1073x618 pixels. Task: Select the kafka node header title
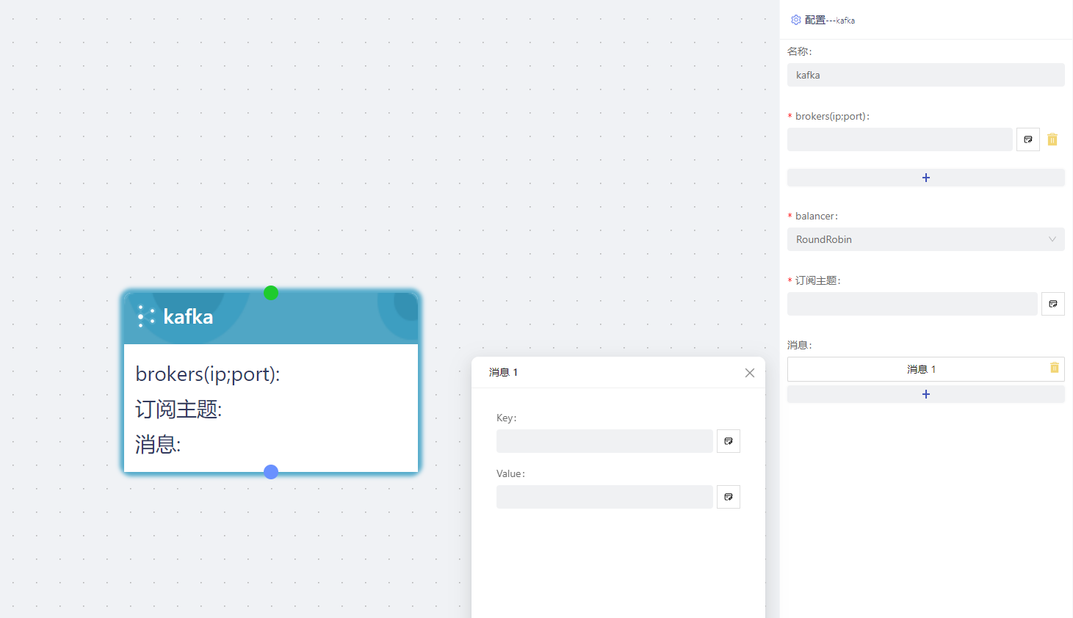188,316
